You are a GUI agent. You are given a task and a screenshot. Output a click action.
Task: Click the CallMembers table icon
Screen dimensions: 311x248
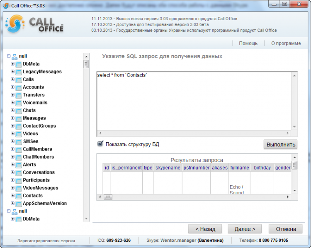tap(18, 150)
